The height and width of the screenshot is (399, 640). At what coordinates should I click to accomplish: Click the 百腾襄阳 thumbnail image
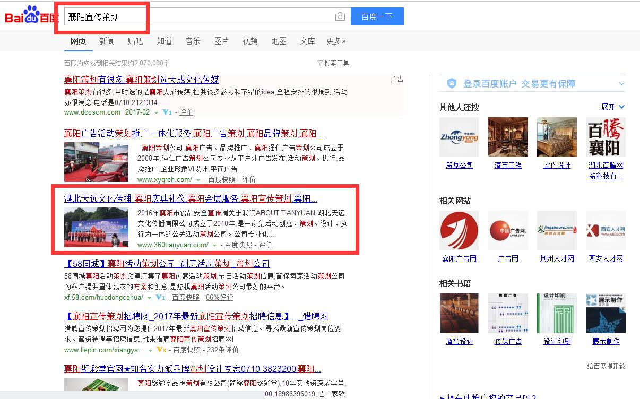tap(606, 137)
